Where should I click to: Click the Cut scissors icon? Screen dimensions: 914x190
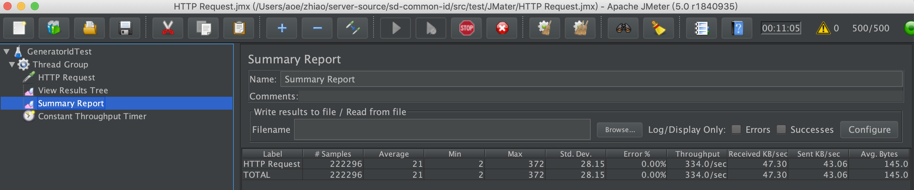point(168,28)
